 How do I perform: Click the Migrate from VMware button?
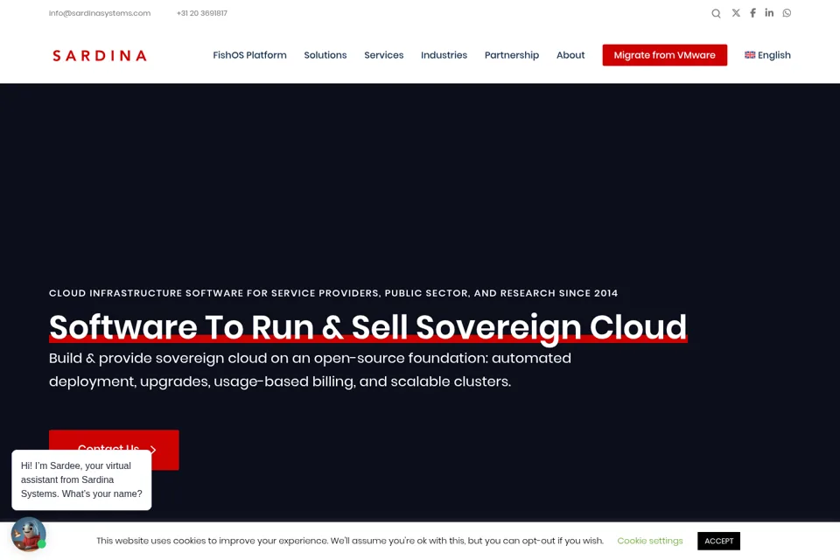point(665,55)
